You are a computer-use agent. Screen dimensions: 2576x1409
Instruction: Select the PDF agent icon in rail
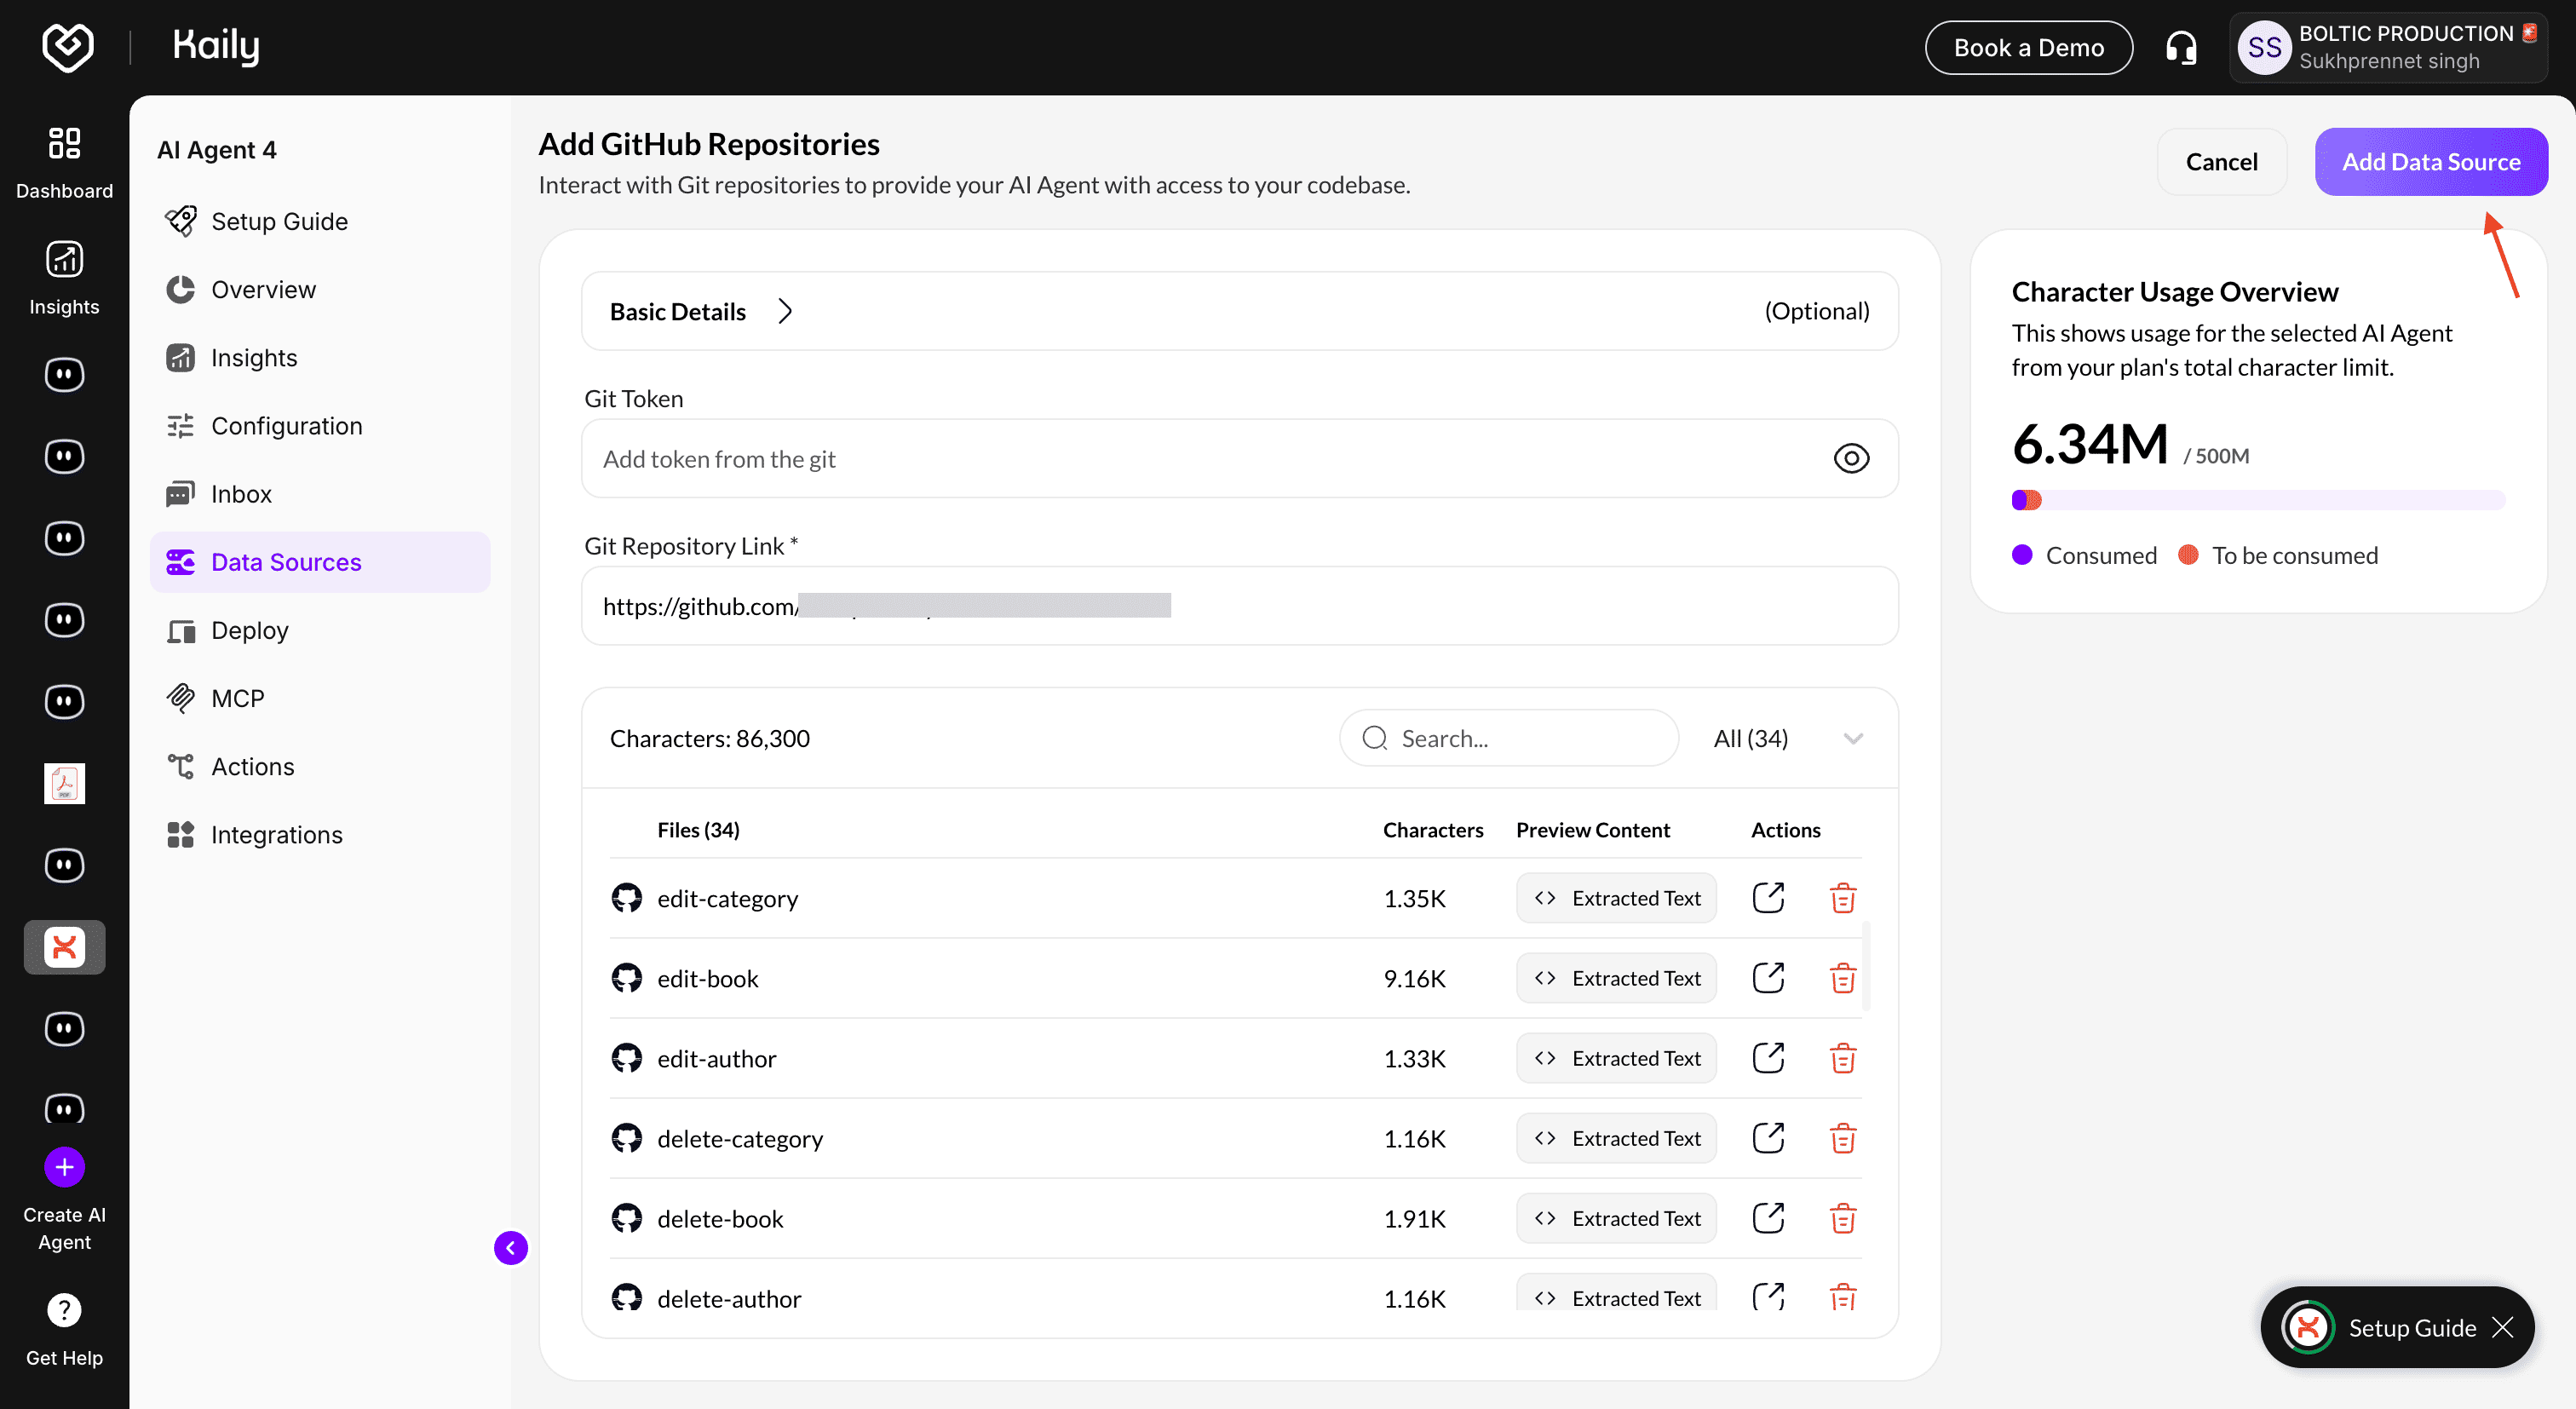click(x=64, y=783)
